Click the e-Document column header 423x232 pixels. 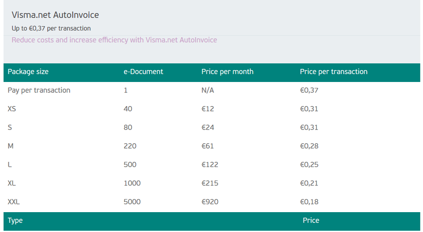(x=143, y=72)
